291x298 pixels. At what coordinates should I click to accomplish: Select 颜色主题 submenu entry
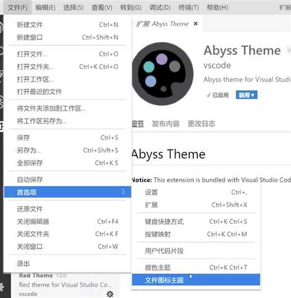click(x=196, y=268)
